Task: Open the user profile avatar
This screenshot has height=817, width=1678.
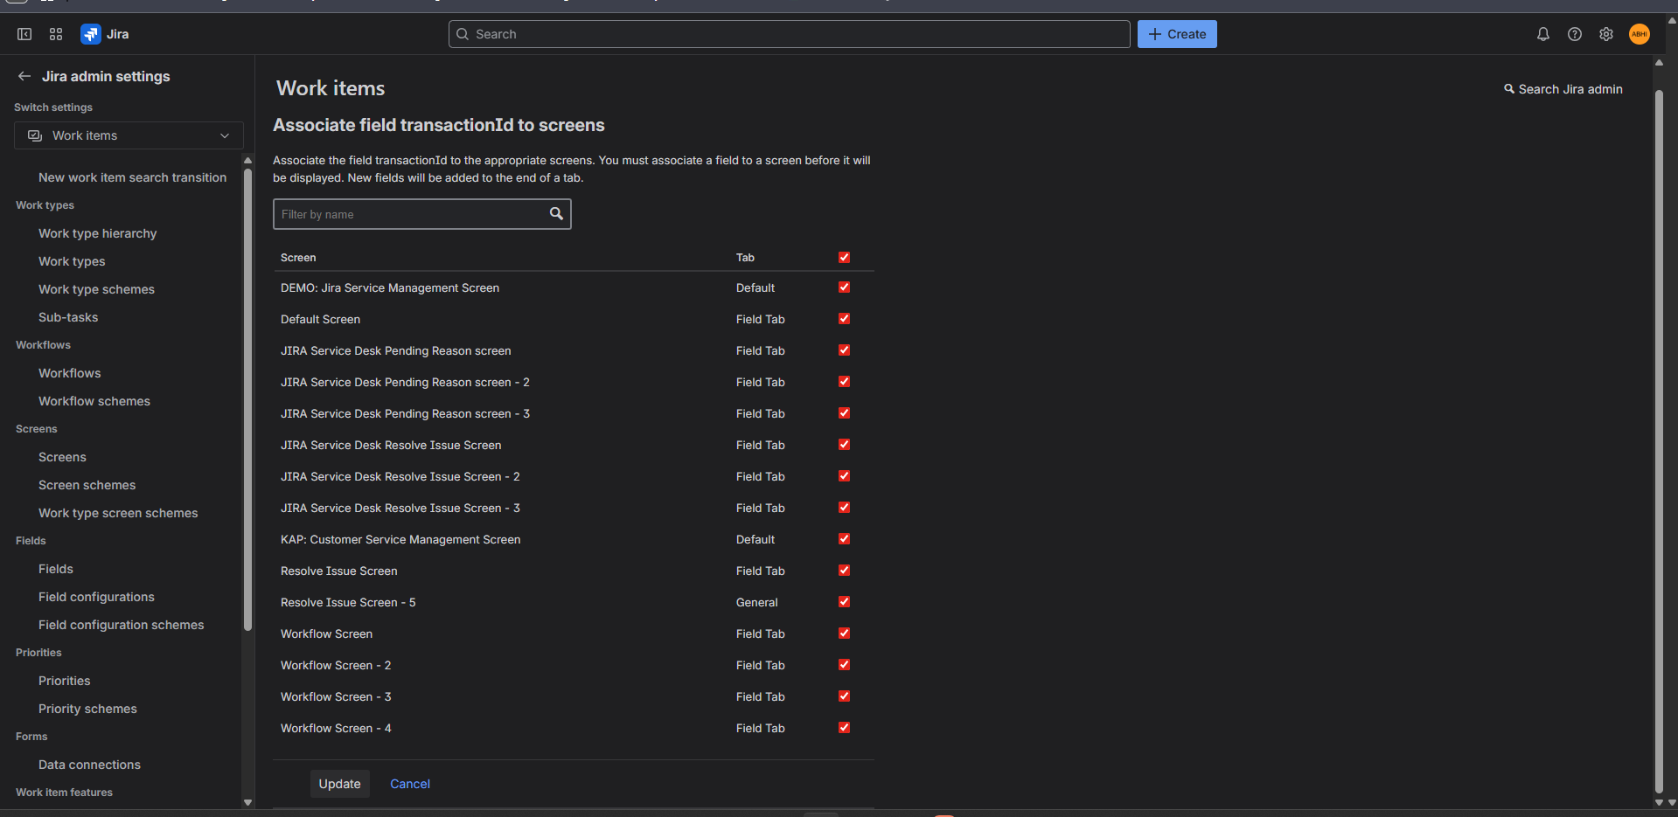Action: pyautogui.click(x=1639, y=34)
